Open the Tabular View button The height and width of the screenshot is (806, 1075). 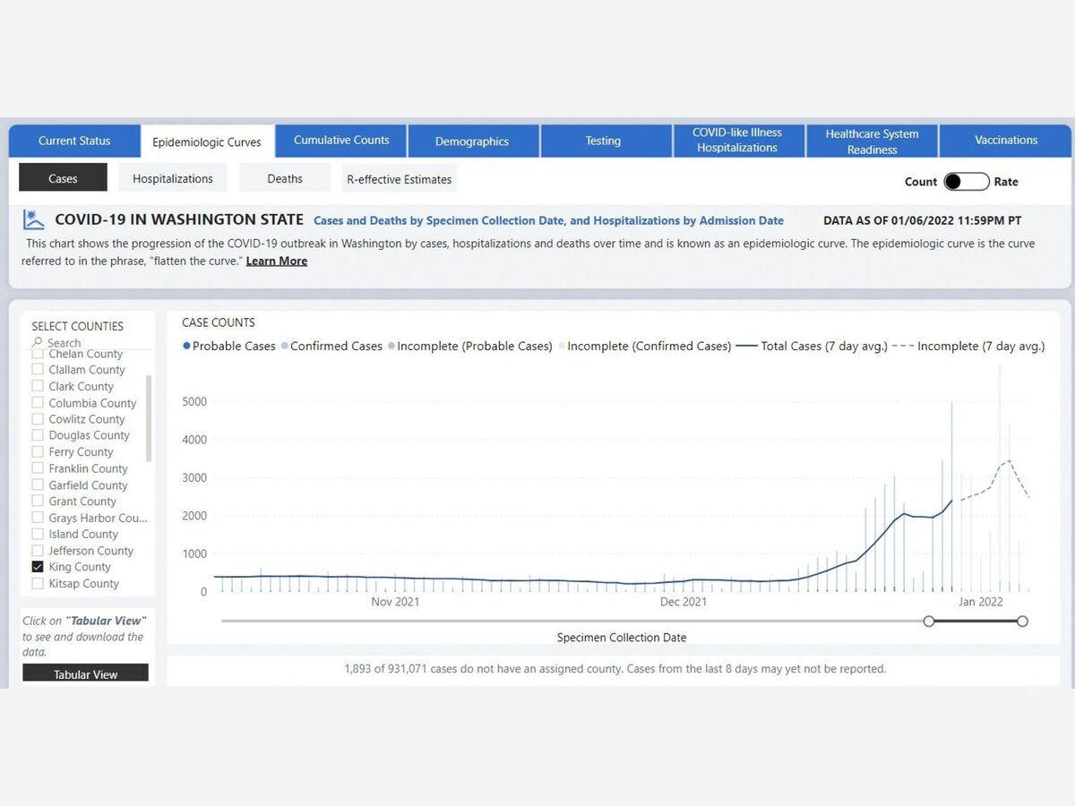tap(85, 673)
